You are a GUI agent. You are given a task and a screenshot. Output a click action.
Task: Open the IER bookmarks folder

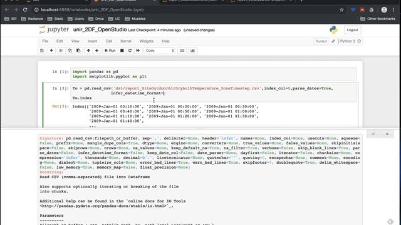11,19
